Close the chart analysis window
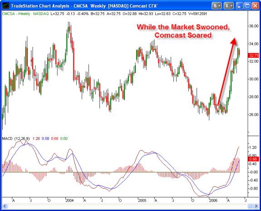Screen dimensions: 261x211 pyautogui.click(x=255, y=6)
